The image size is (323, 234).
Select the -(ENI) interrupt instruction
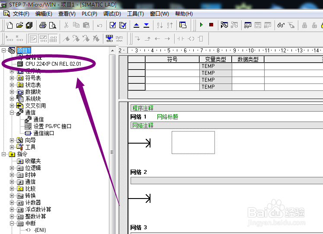pos(40,230)
